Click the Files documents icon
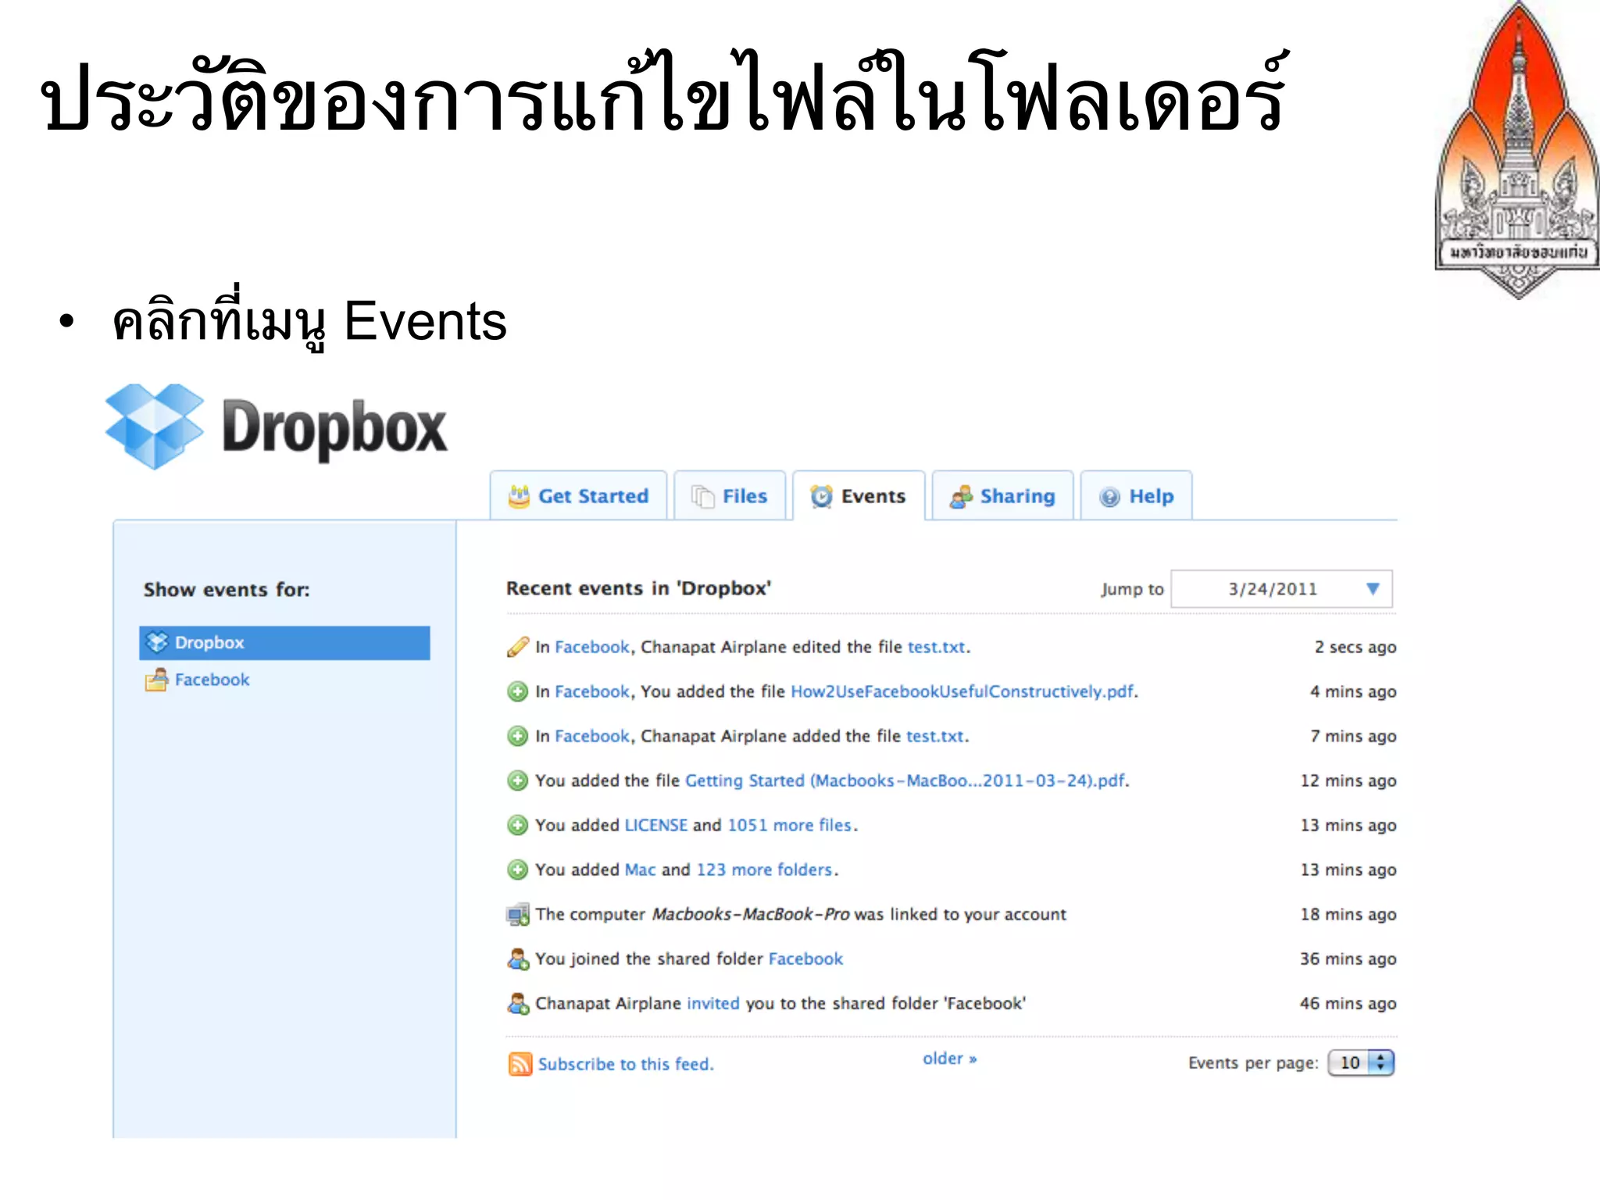The image size is (1600, 1200). 703,496
